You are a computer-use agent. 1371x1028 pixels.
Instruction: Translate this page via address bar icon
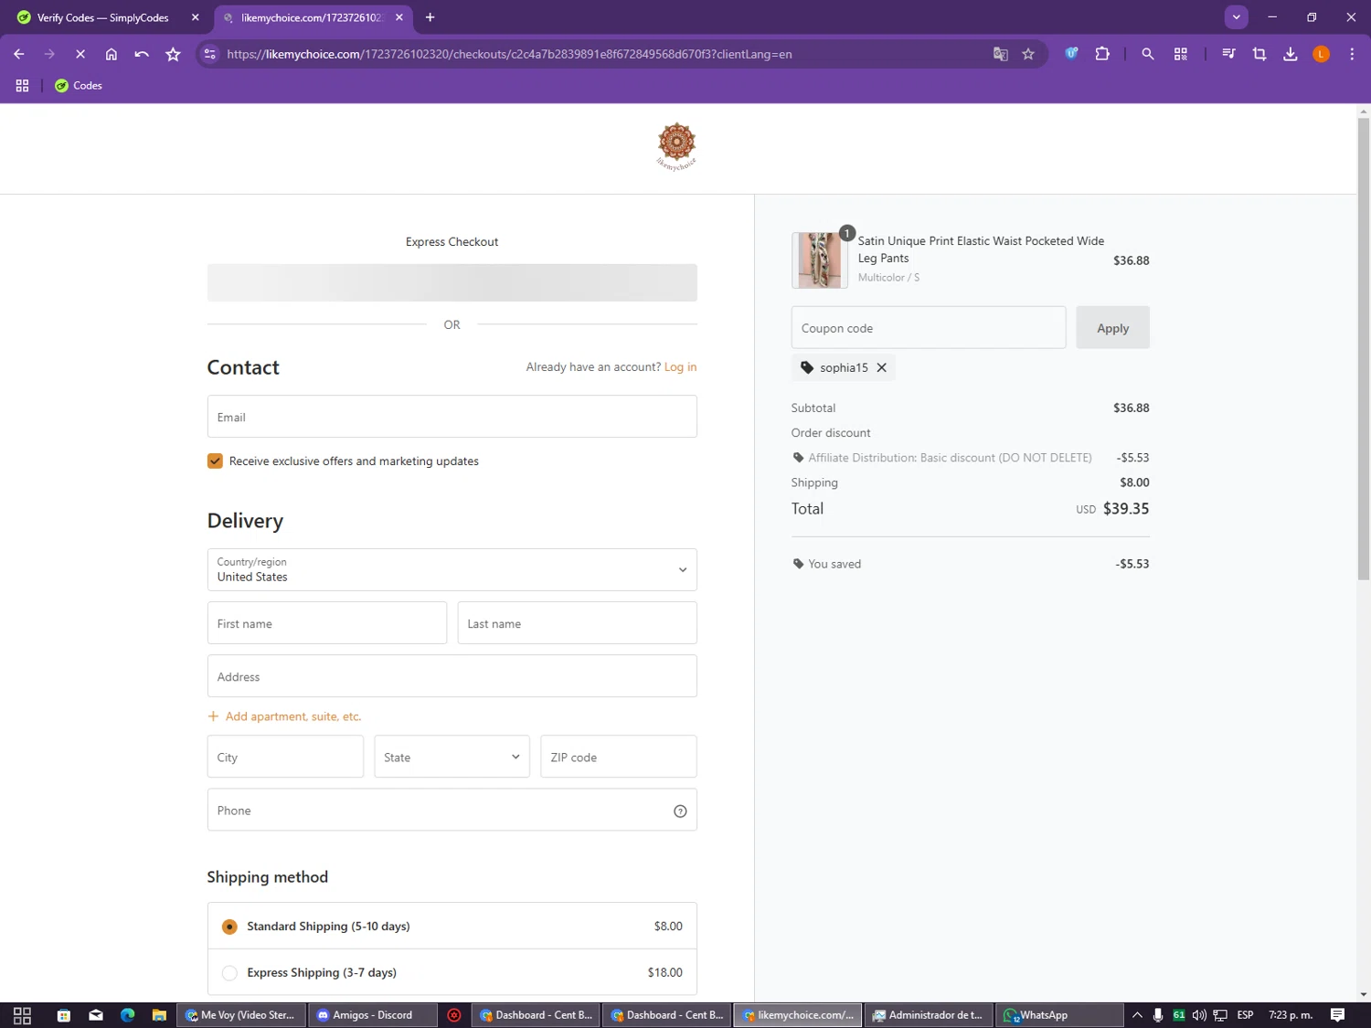click(x=1001, y=54)
